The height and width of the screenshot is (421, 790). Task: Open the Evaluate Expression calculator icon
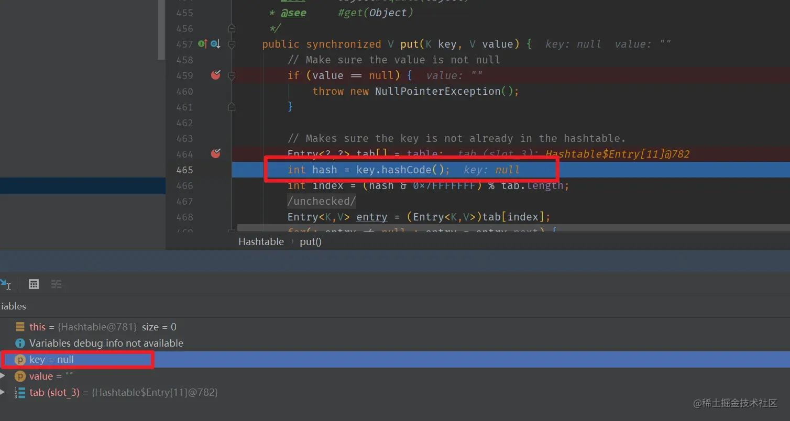(34, 284)
